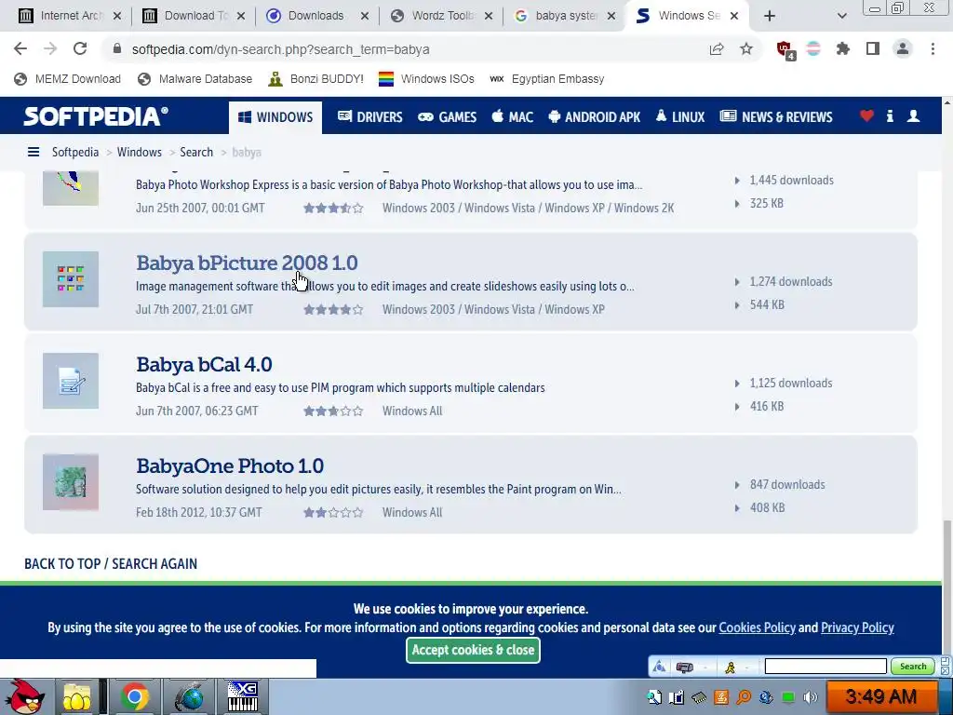Open the Games section

[x=447, y=116]
